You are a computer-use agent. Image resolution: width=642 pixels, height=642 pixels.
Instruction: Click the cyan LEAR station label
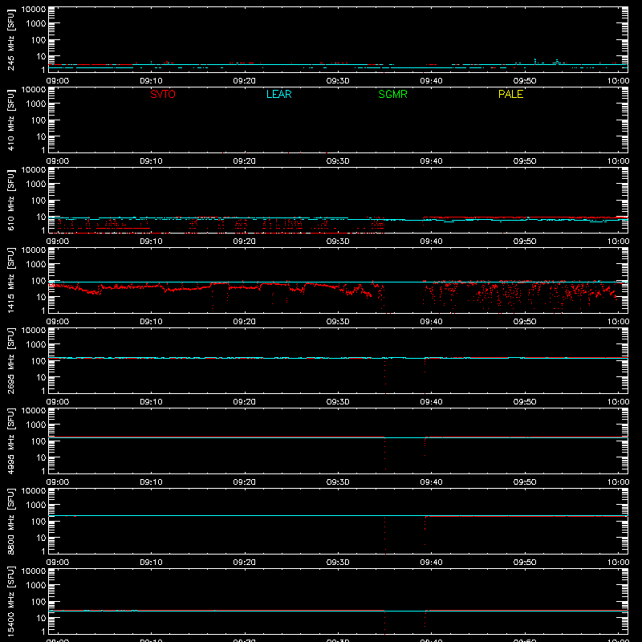278,94
